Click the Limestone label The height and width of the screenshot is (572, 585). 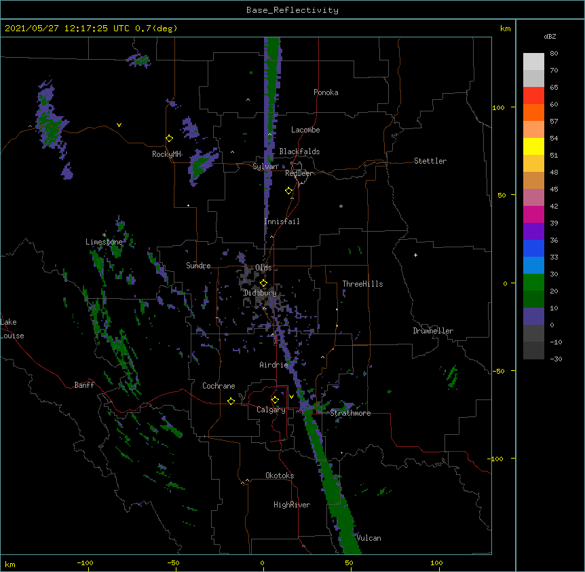pos(104,242)
